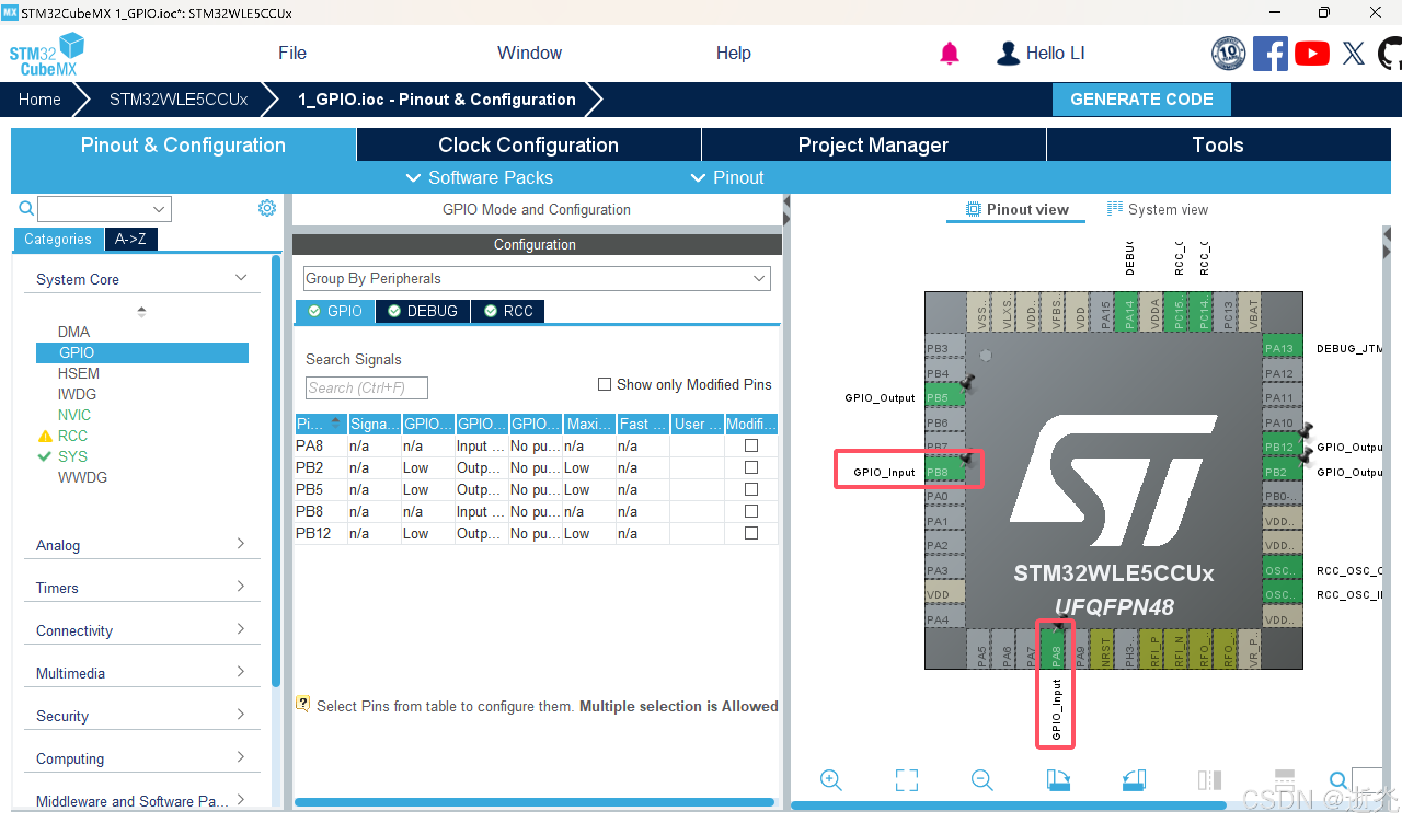Switch to the Tools tab
Viewport: 1402px width, 823px height.
coord(1217,144)
